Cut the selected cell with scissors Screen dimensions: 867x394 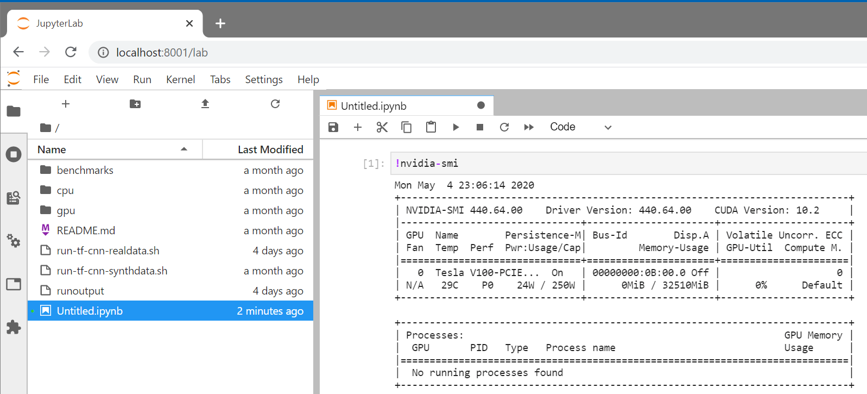pos(382,127)
